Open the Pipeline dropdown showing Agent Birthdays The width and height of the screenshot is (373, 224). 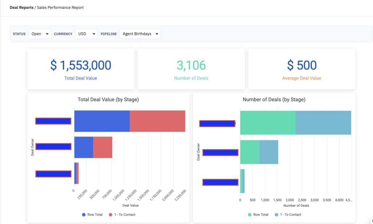point(140,34)
